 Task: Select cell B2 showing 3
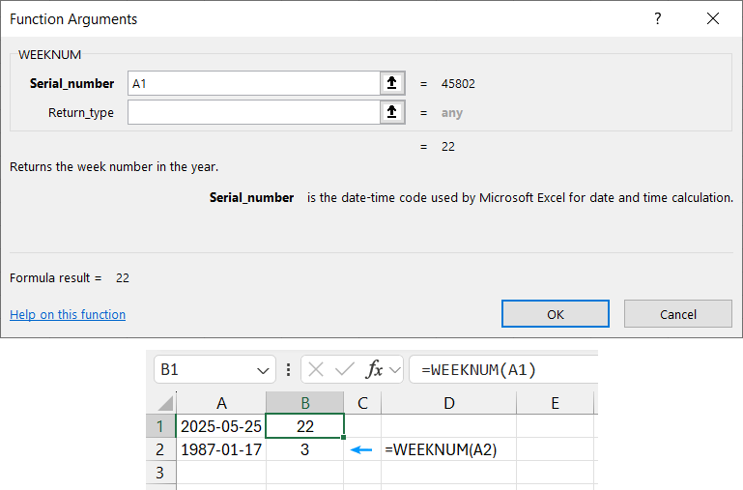[x=305, y=449]
